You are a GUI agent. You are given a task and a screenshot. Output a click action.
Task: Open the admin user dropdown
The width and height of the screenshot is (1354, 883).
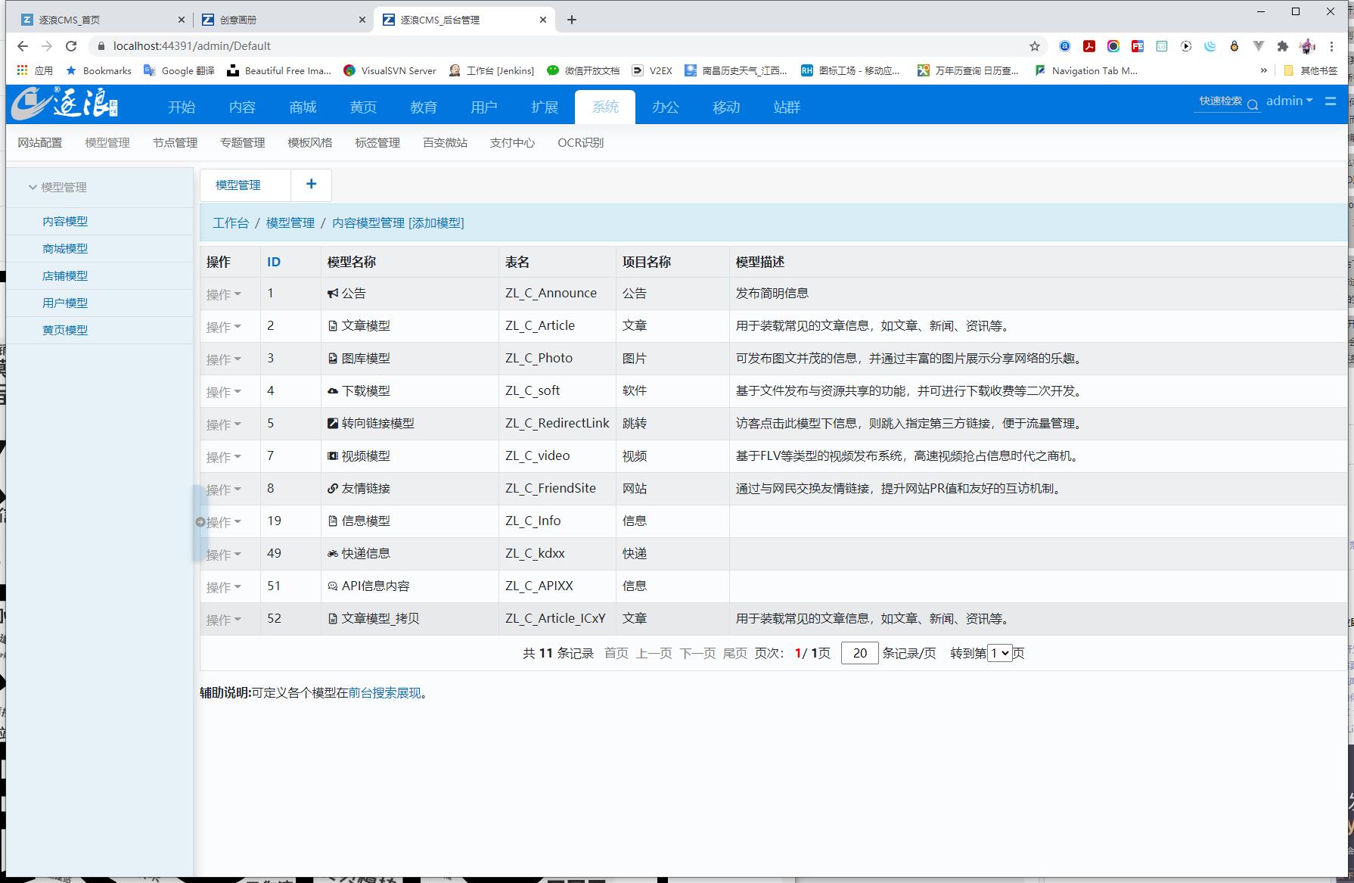pyautogui.click(x=1289, y=101)
